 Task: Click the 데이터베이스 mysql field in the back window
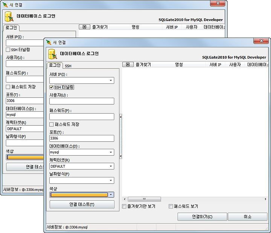tap(25, 115)
